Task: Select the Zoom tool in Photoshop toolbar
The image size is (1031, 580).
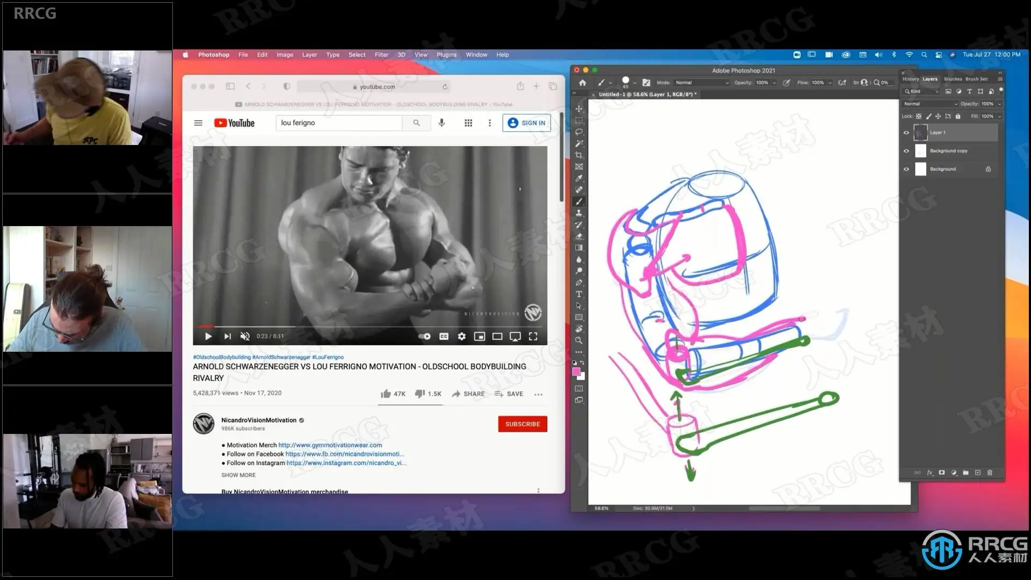Action: (579, 340)
